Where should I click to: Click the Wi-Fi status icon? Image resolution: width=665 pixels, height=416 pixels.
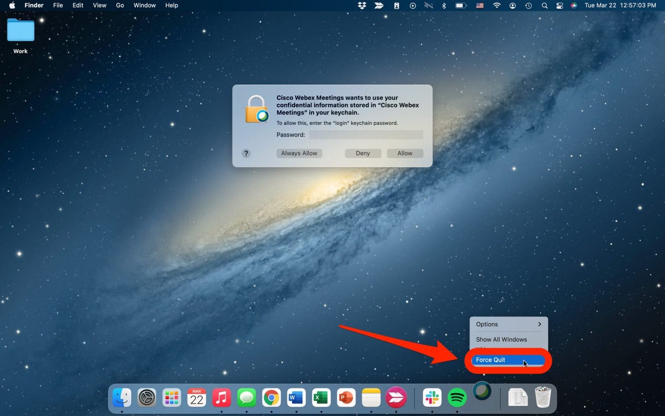pyautogui.click(x=496, y=5)
